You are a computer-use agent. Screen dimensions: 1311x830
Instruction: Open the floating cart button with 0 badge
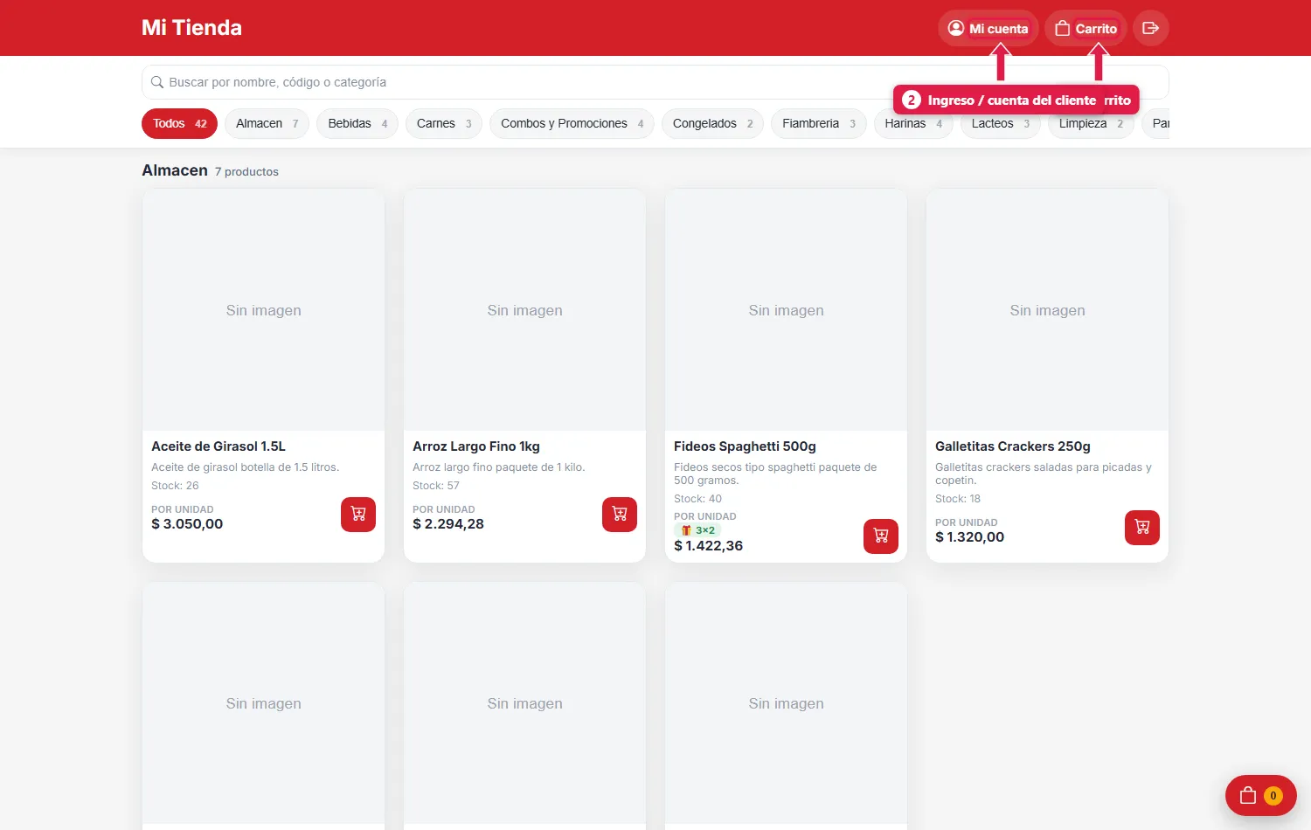(x=1261, y=795)
